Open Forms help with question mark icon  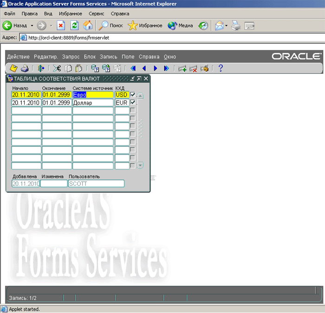(x=221, y=68)
